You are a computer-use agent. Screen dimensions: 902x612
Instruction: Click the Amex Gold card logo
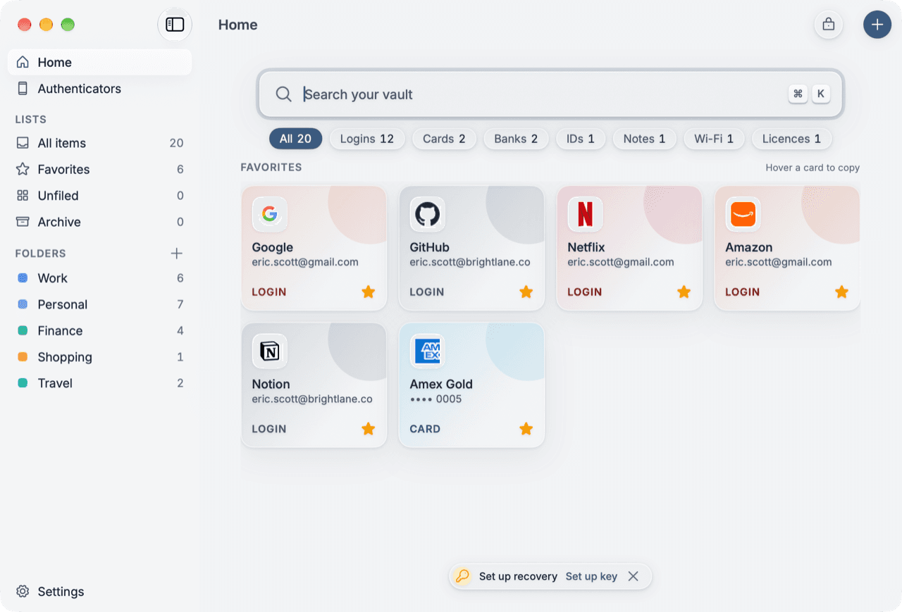coord(427,351)
